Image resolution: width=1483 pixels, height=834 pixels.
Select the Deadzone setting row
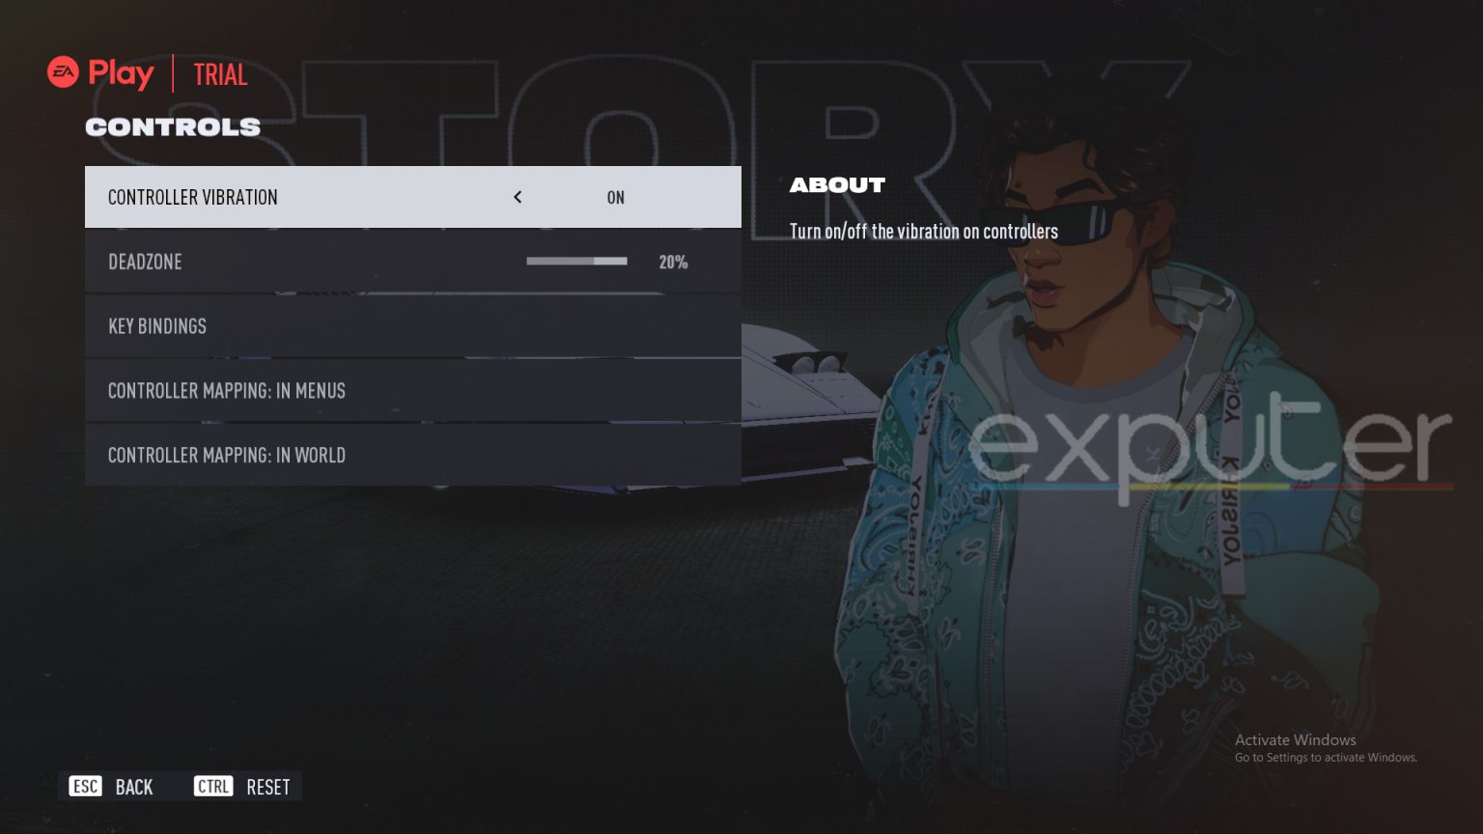(x=413, y=262)
